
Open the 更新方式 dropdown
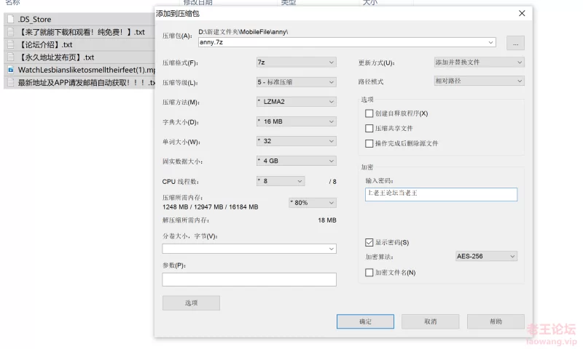click(x=480, y=63)
